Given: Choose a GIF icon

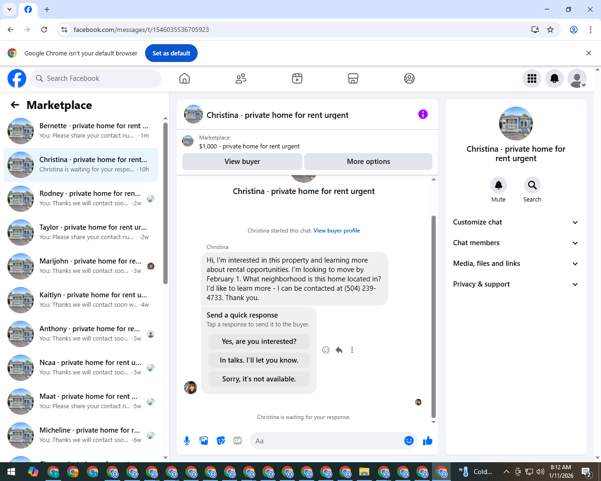Looking at the screenshot, I should (238, 441).
